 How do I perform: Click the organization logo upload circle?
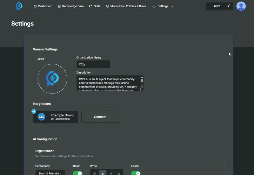(52, 79)
